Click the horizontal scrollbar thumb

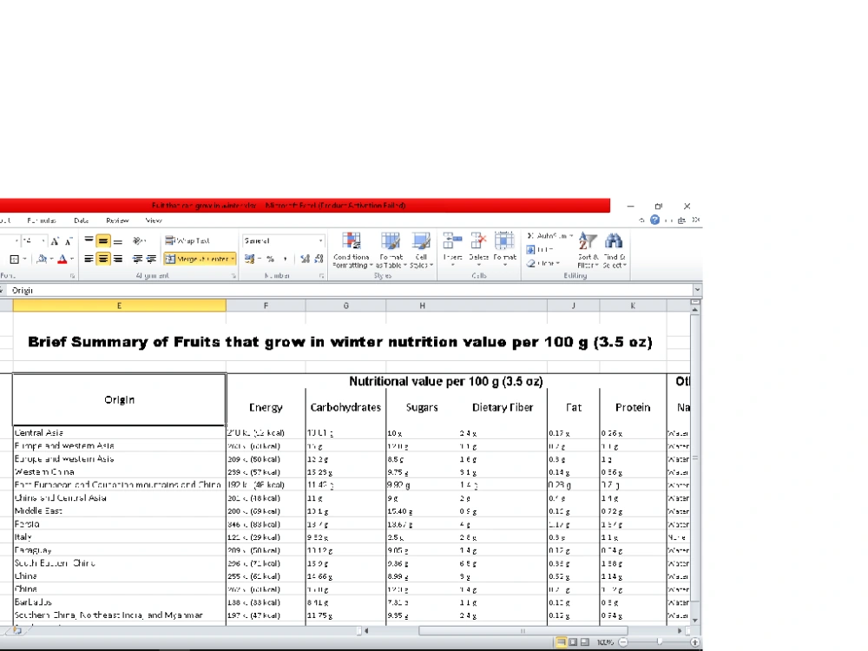point(523,630)
